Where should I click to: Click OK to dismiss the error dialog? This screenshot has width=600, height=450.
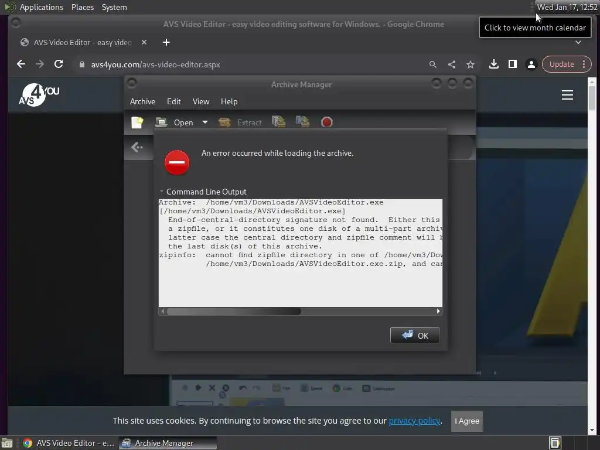click(x=415, y=335)
